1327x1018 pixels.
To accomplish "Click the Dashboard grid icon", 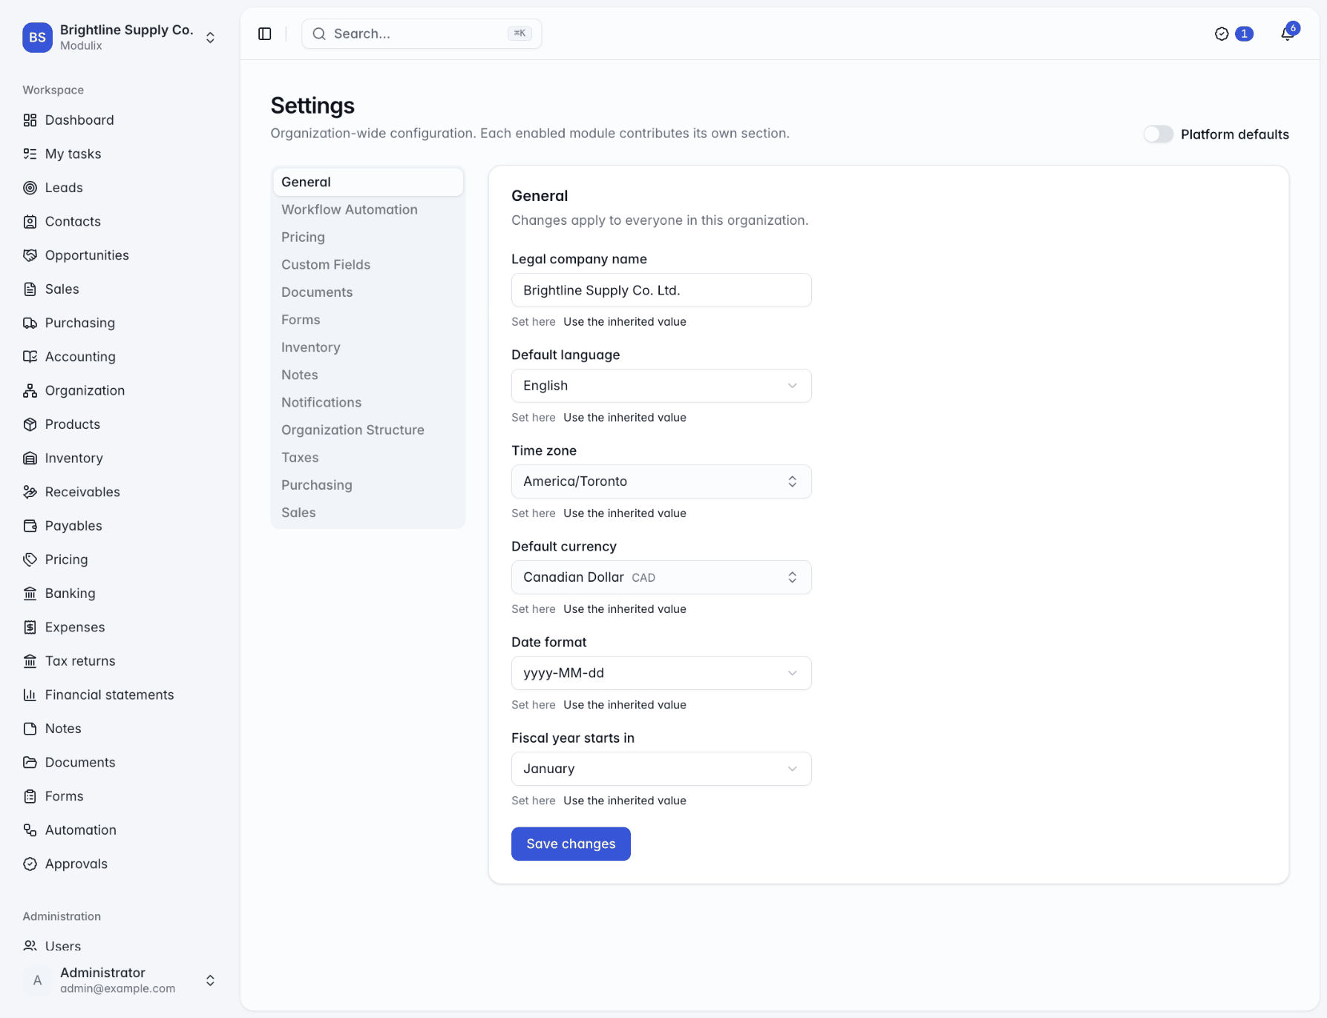I will (x=30, y=120).
